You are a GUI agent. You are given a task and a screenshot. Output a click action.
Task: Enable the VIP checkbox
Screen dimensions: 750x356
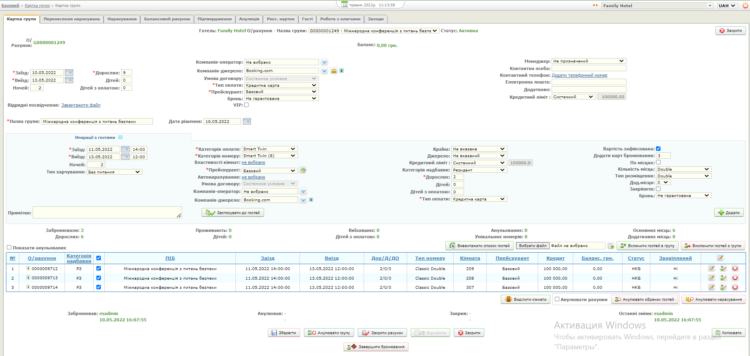click(x=247, y=105)
